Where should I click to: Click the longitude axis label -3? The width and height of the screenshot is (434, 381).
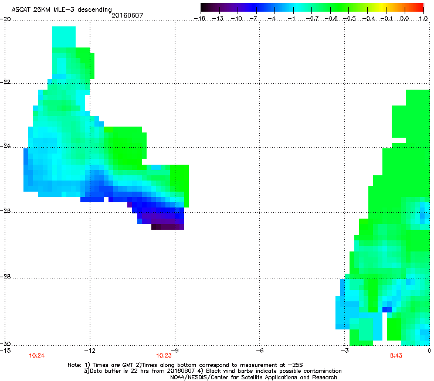click(344, 351)
